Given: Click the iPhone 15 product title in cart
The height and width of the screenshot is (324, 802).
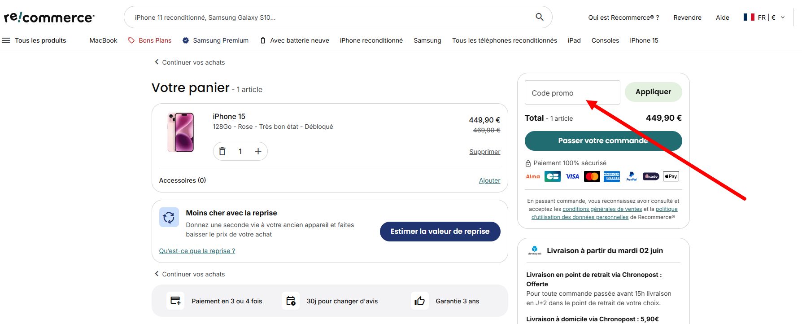Looking at the screenshot, I should (229, 116).
